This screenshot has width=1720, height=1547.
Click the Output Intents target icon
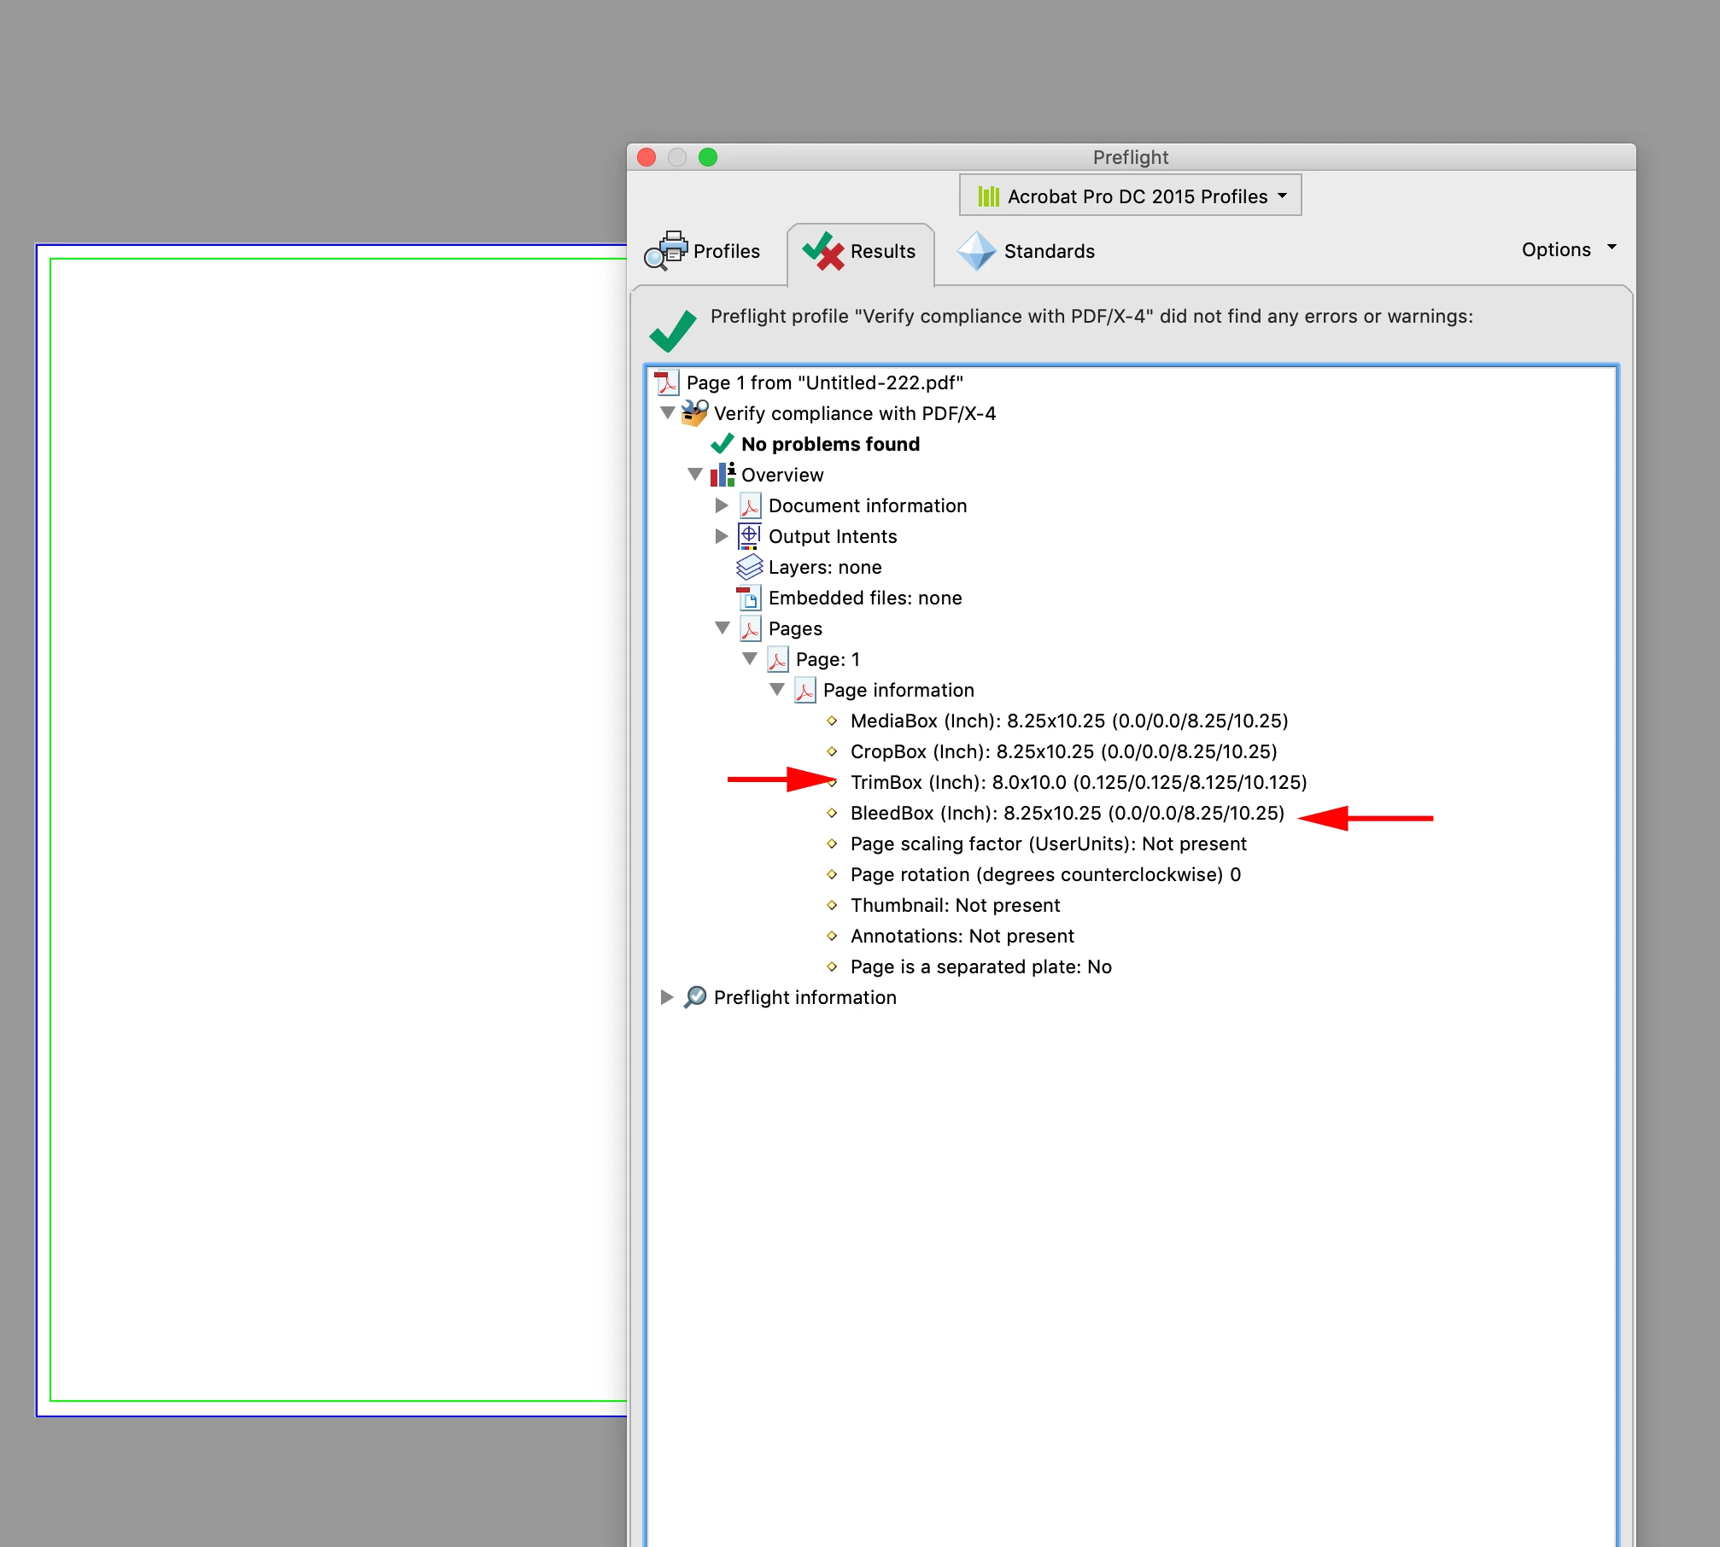[x=749, y=536]
